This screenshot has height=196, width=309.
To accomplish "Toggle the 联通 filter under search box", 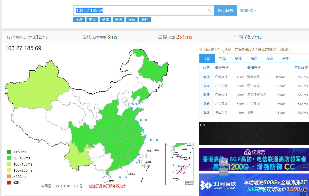I will [x=118, y=19].
